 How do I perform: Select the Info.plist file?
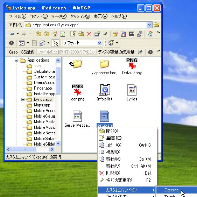[x=105, y=93]
